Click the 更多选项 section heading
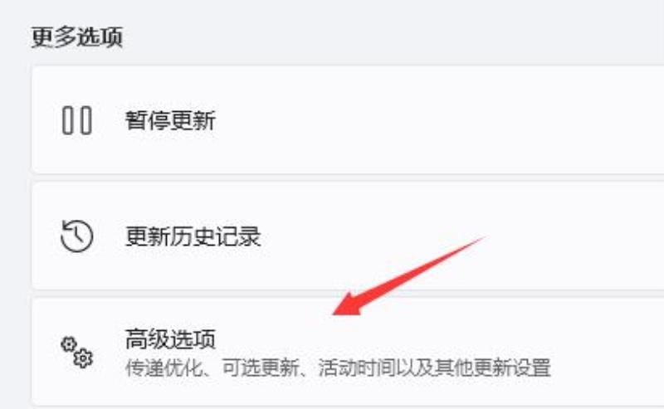Viewport: 664px width, 409px height. click(x=77, y=37)
